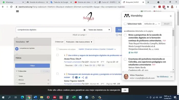Open Mendeley Desktop in the taskbar

point(54,97)
